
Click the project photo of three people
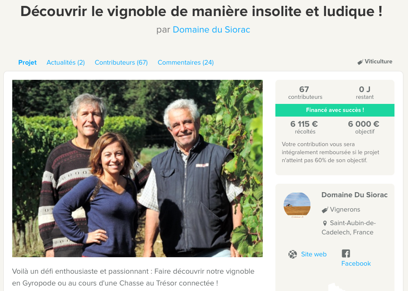137,169
